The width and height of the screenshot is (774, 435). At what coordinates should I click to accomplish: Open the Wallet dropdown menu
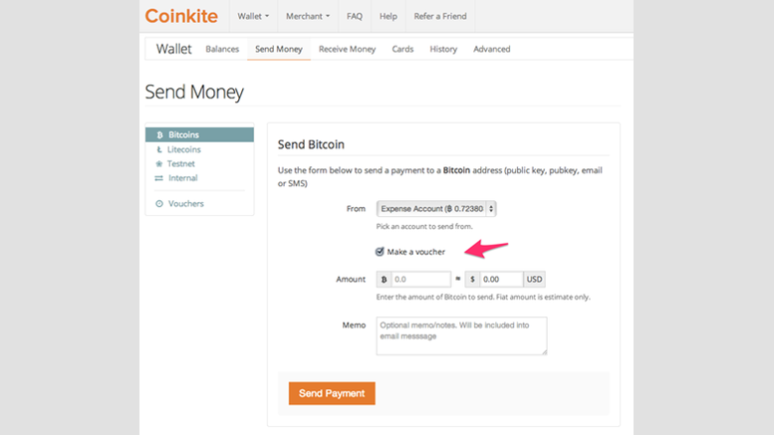point(253,16)
